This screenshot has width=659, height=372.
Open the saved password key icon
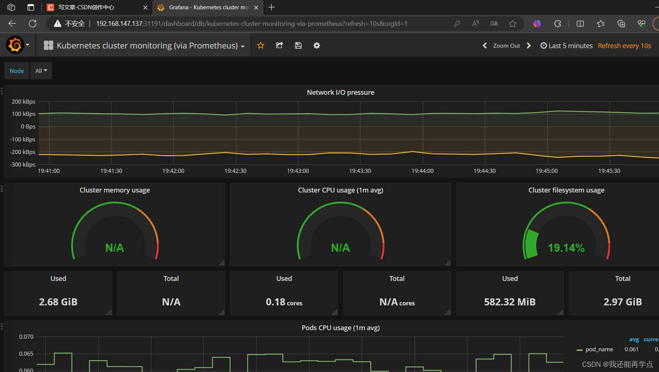457,24
